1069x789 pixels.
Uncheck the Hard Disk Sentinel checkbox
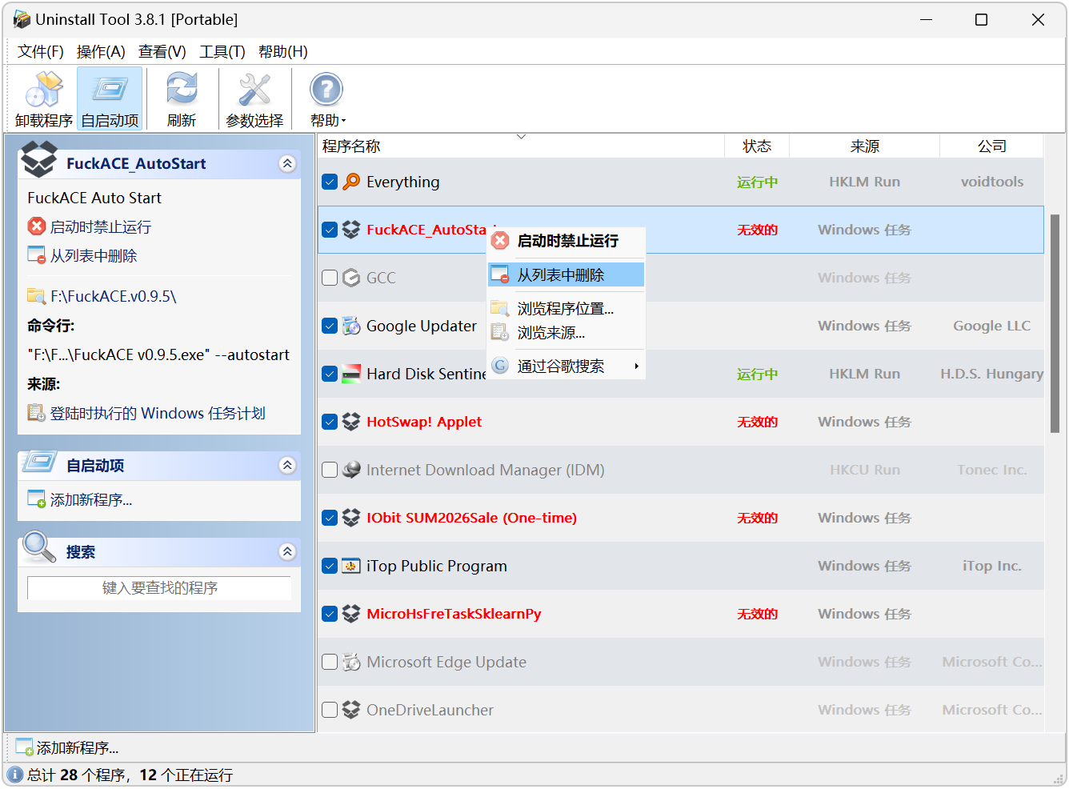(x=330, y=374)
